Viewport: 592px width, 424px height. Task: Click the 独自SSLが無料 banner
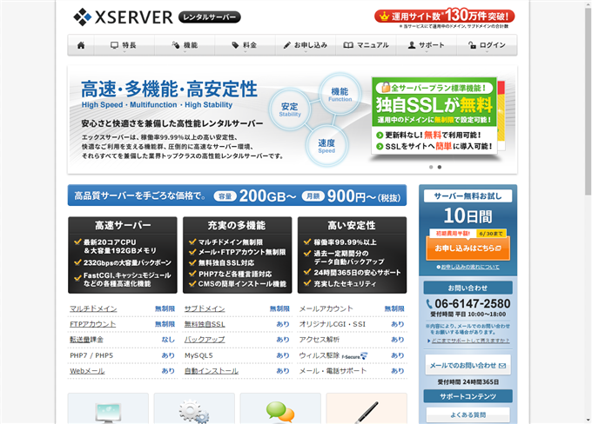(434, 116)
